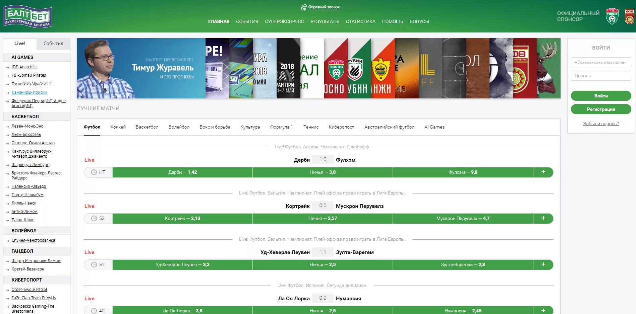Viewport: 636px width, 314px height.
Task: Open the Бонусы menu item
Action: click(x=419, y=21)
